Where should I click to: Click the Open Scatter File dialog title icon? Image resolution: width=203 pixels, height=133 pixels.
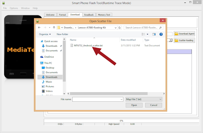coord(37,21)
